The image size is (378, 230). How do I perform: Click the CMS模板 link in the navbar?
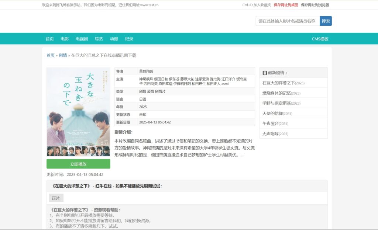coord(321,38)
